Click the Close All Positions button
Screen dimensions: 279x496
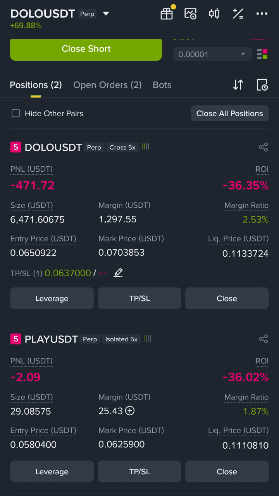[x=230, y=113]
